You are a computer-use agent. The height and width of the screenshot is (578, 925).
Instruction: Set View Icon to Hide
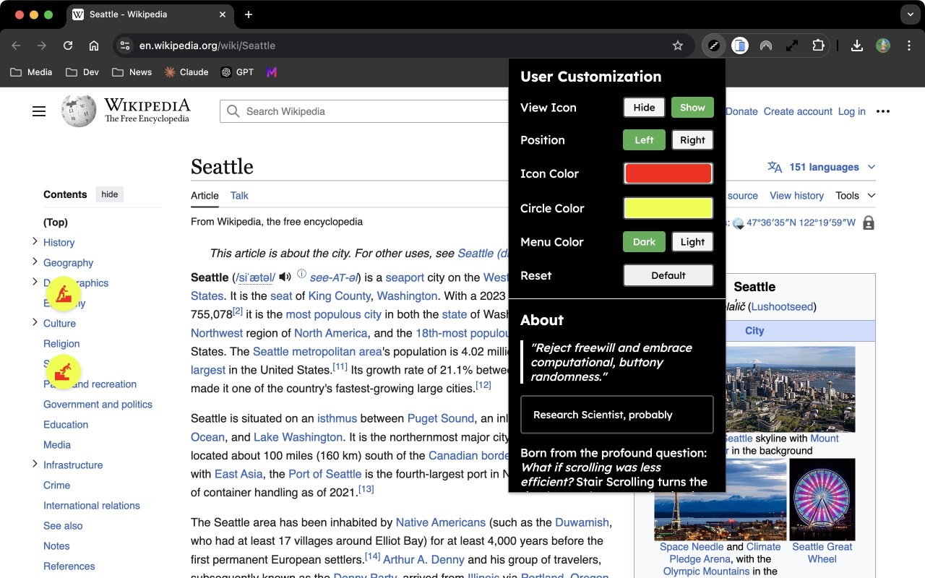pyautogui.click(x=644, y=108)
